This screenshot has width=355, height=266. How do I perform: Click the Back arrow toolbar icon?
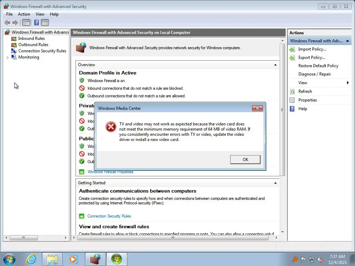pos(7,23)
